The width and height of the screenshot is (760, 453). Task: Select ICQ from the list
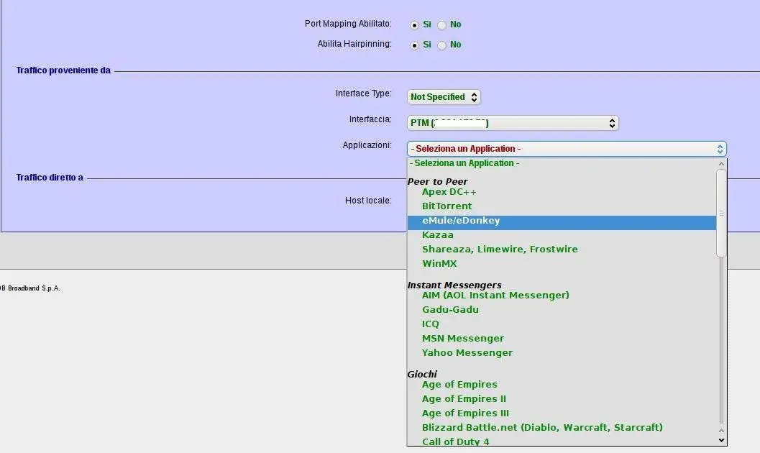point(562,324)
